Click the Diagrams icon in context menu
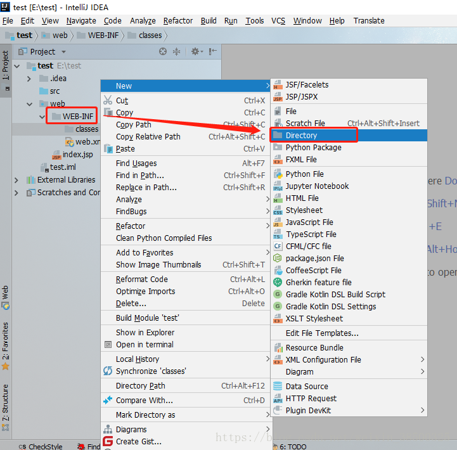Screen dimensions: 457x450 [x=108, y=429]
